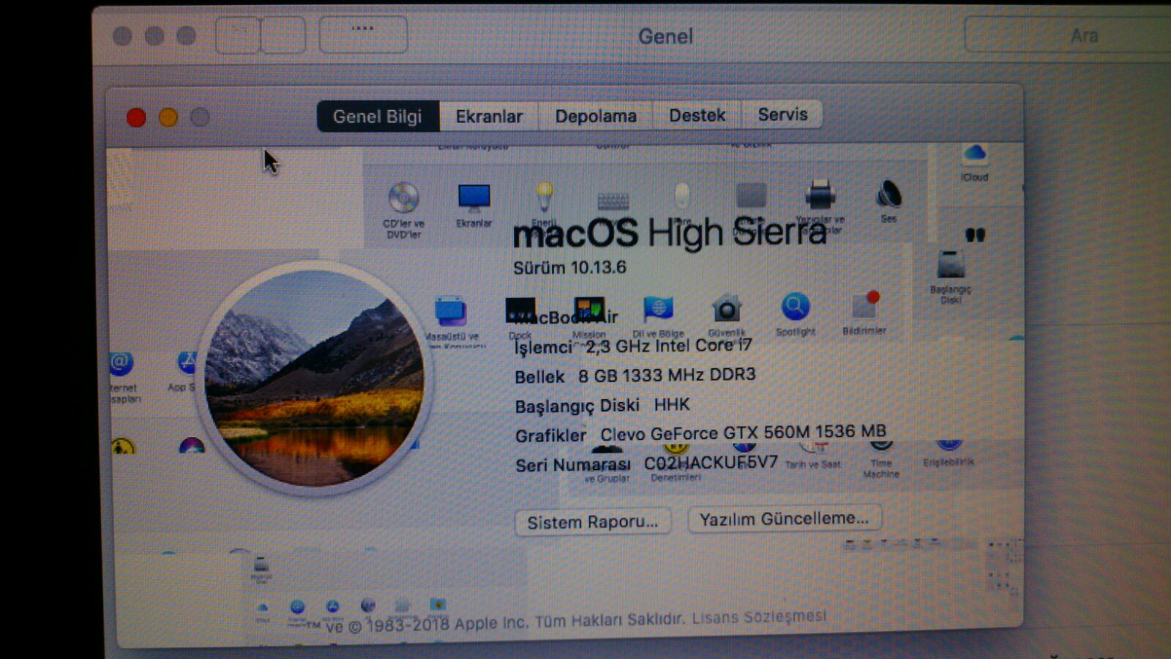Click the 'macOS High Sierra' title text
The height and width of the screenshot is (659, 1171).
[670, 233]
